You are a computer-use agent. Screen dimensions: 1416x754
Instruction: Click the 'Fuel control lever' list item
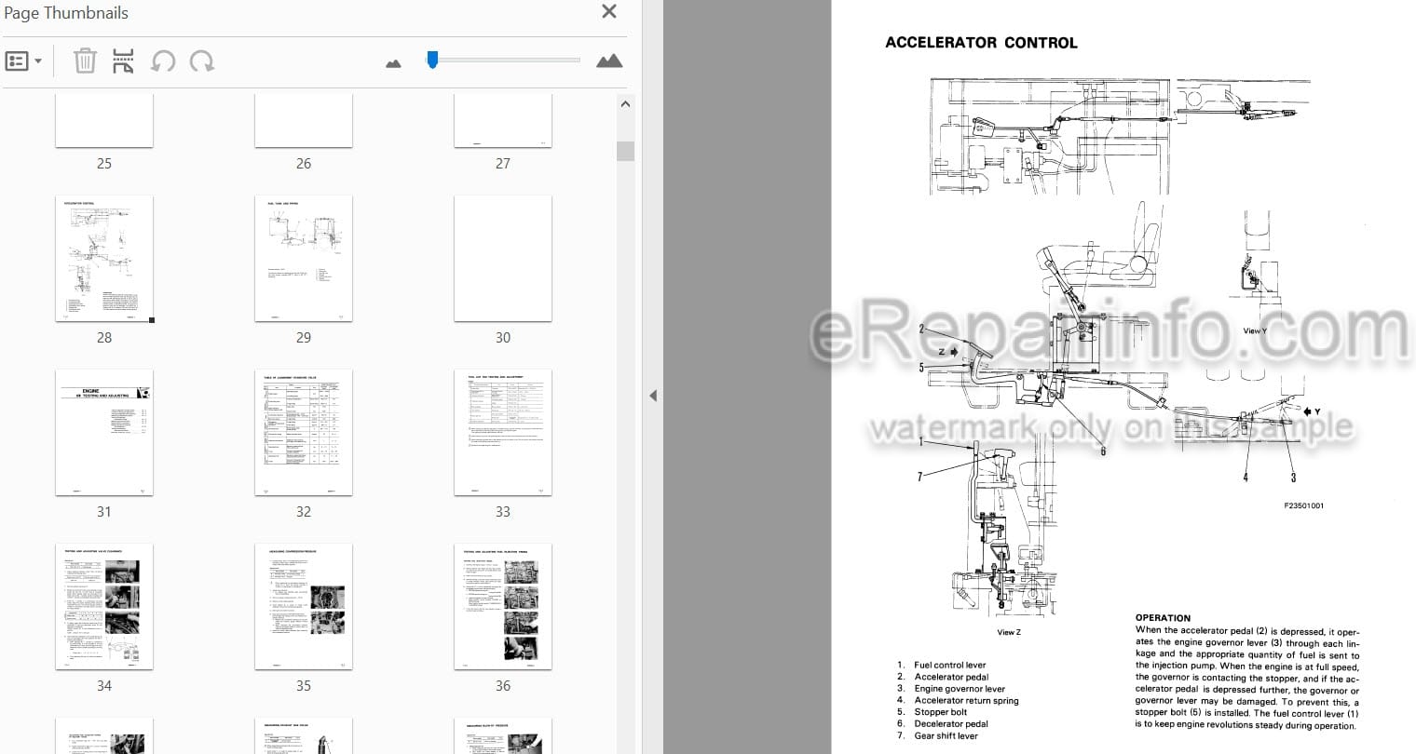pyautogui.click(x=949, y=666)
